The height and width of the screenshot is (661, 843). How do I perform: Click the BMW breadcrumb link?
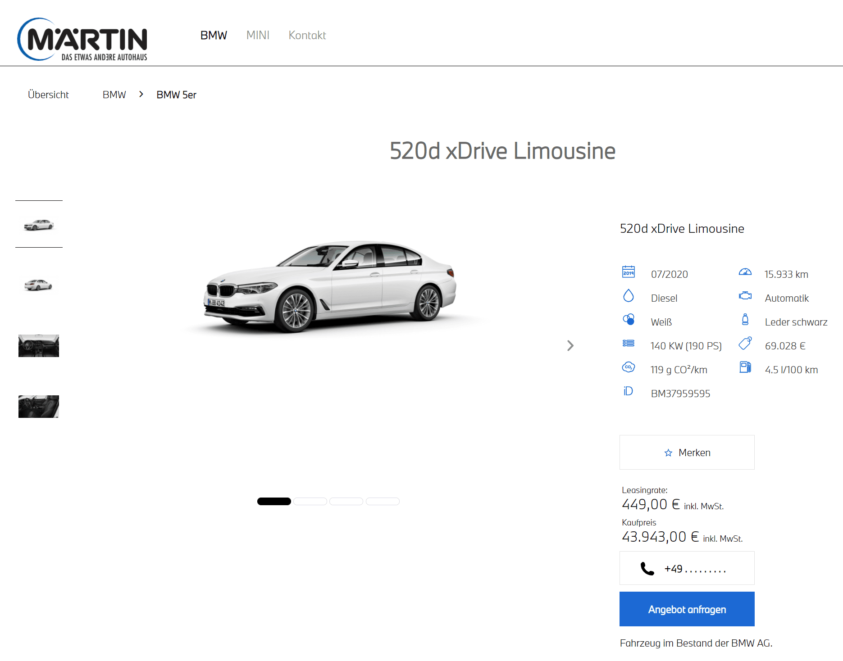tap(114, 95)
